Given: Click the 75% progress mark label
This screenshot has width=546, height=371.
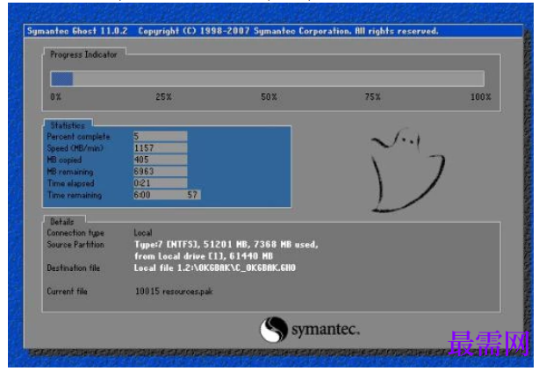Looking at the screenshot, I should pyautogui.click(x=372, y=96).
